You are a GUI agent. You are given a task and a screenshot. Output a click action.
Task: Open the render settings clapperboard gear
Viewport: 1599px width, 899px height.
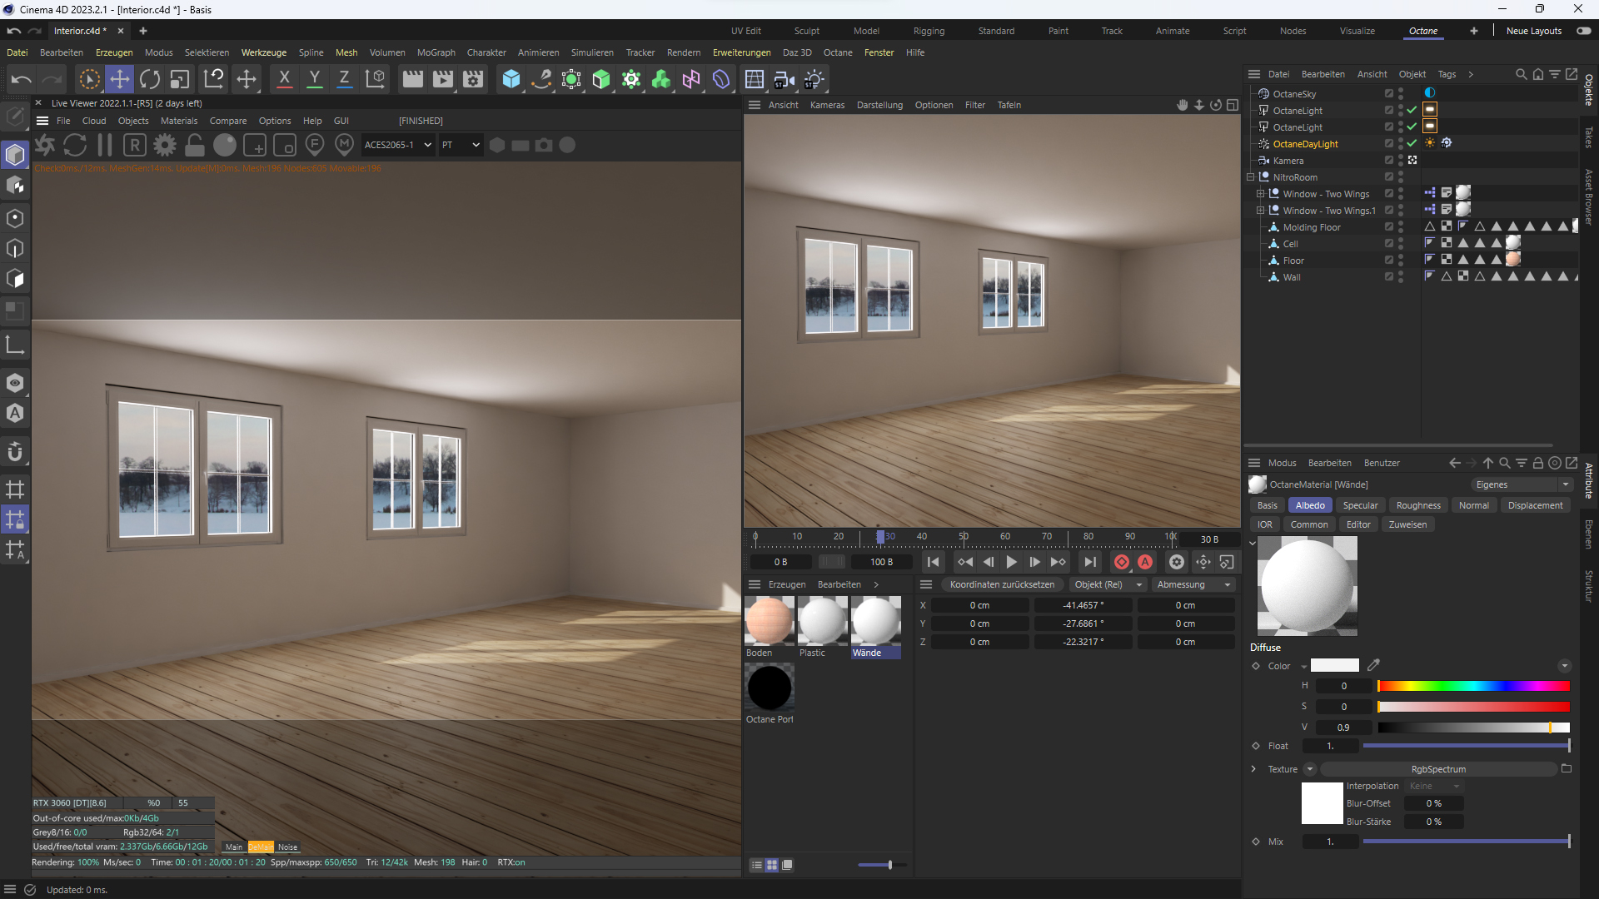(473, 79)
